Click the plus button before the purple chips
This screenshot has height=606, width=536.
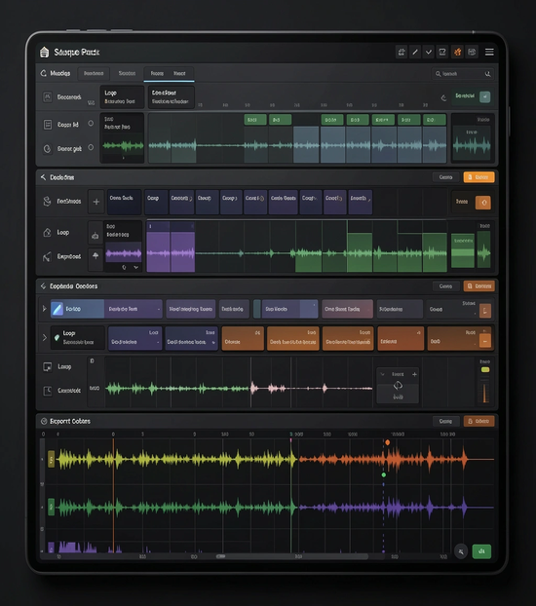[x=96, y=202]
